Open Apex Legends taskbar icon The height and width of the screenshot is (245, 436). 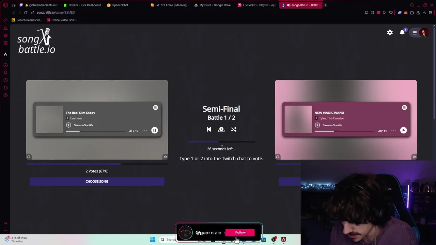283,240
